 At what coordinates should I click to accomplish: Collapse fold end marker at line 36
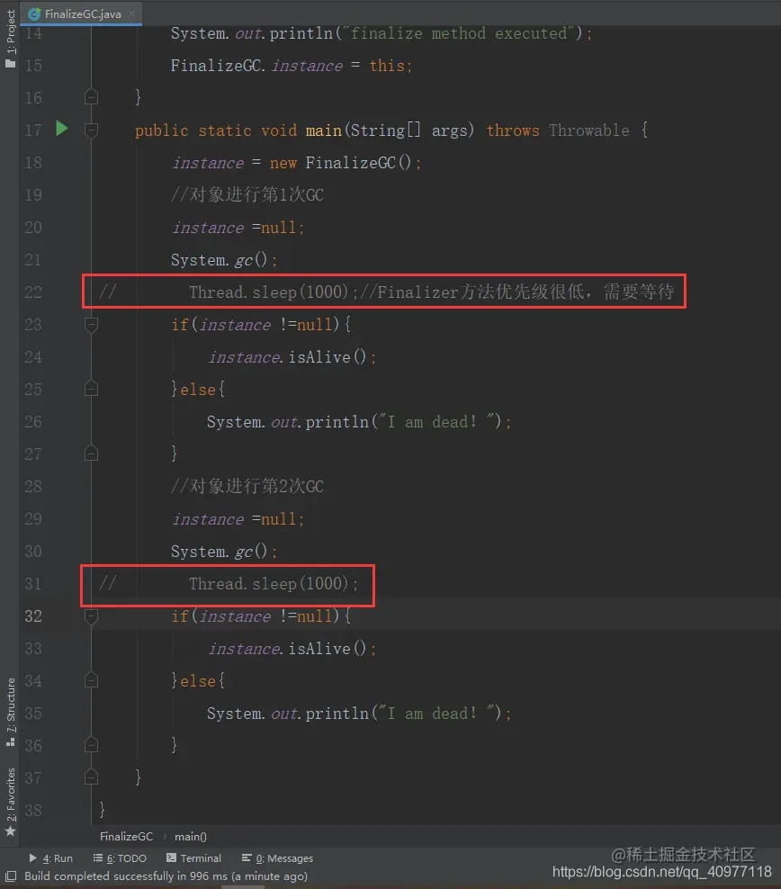tap(91, 745)
